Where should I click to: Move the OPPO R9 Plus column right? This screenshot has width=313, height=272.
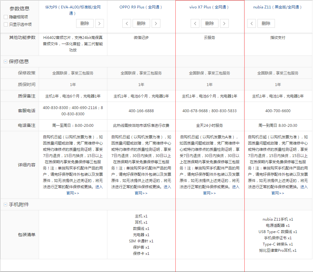click(156, 23)
